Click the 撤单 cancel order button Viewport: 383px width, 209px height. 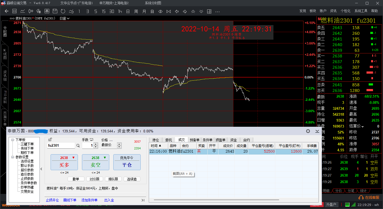point(76,179)
